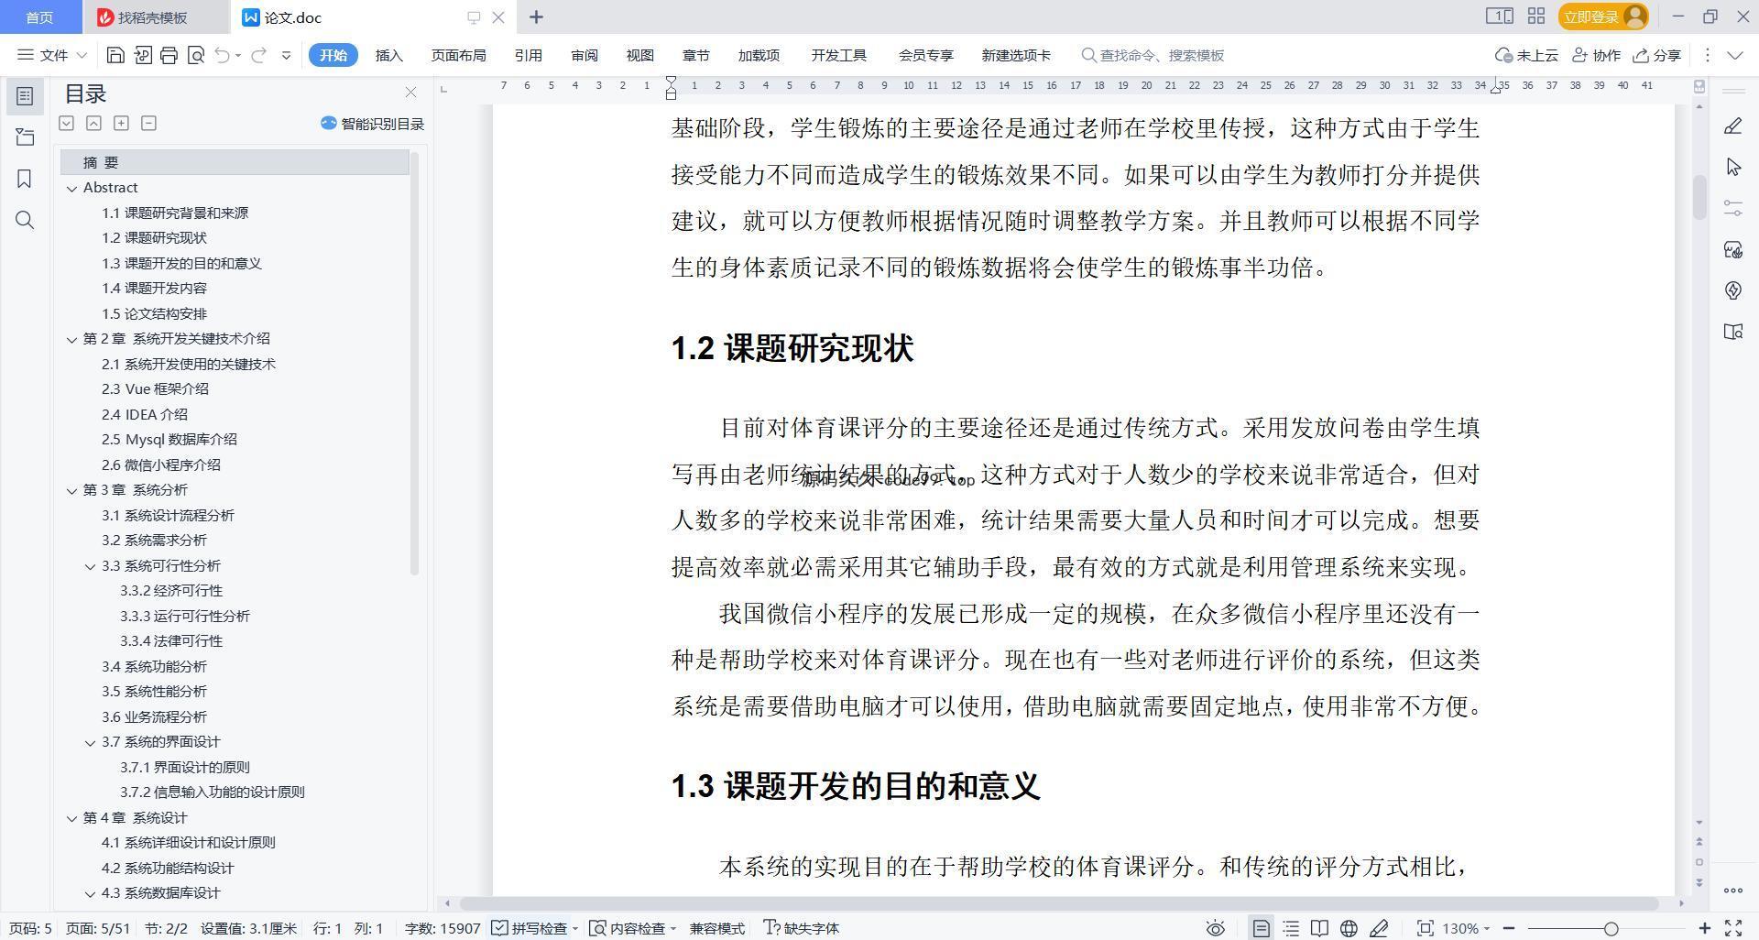Click 智能识别目录 button
1759x940 pixels.
372,124
